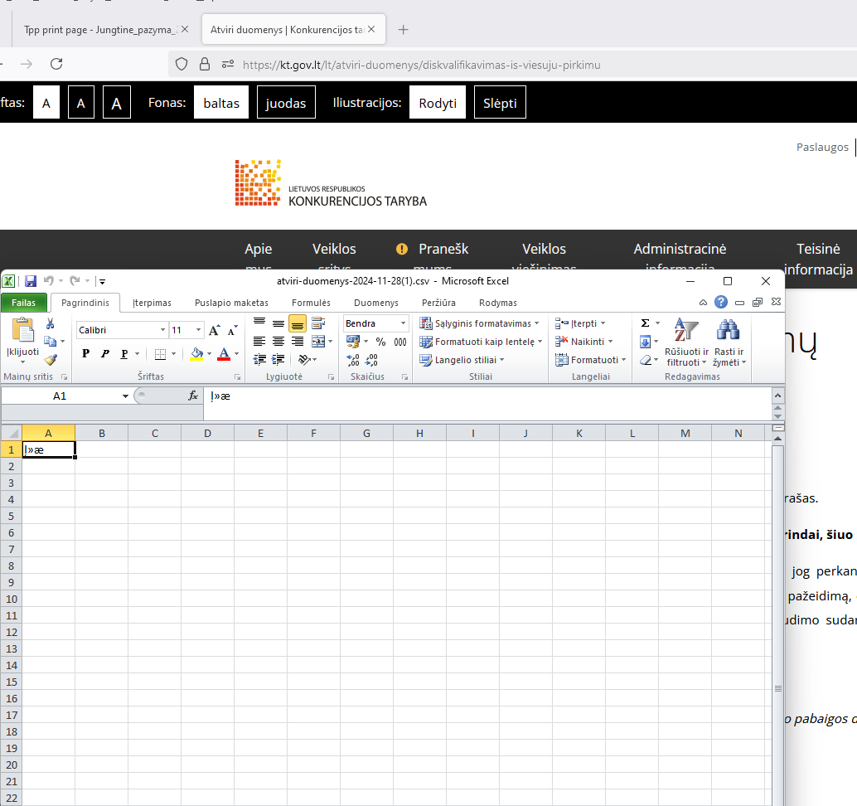Image resolution: width=857 pixels, height=806 pixels.
Task: Toggle bold formatting button
Action: coord(86,354)
